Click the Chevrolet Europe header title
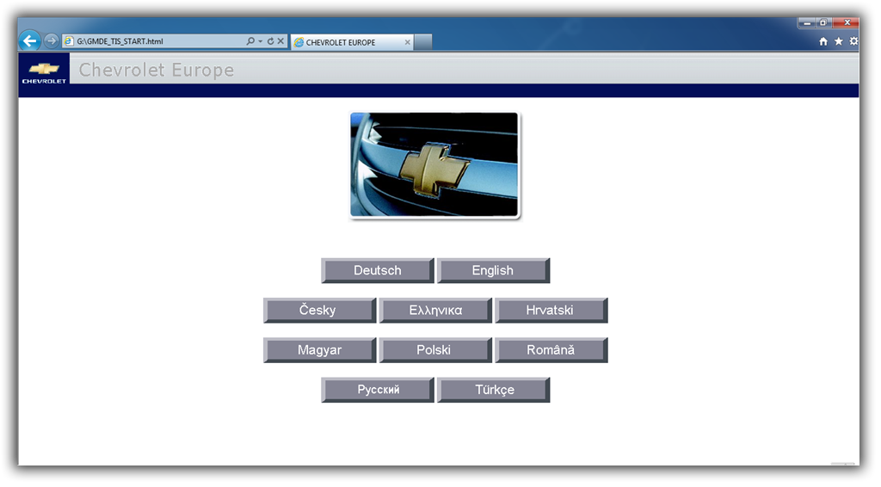 [x=157, y=71]
